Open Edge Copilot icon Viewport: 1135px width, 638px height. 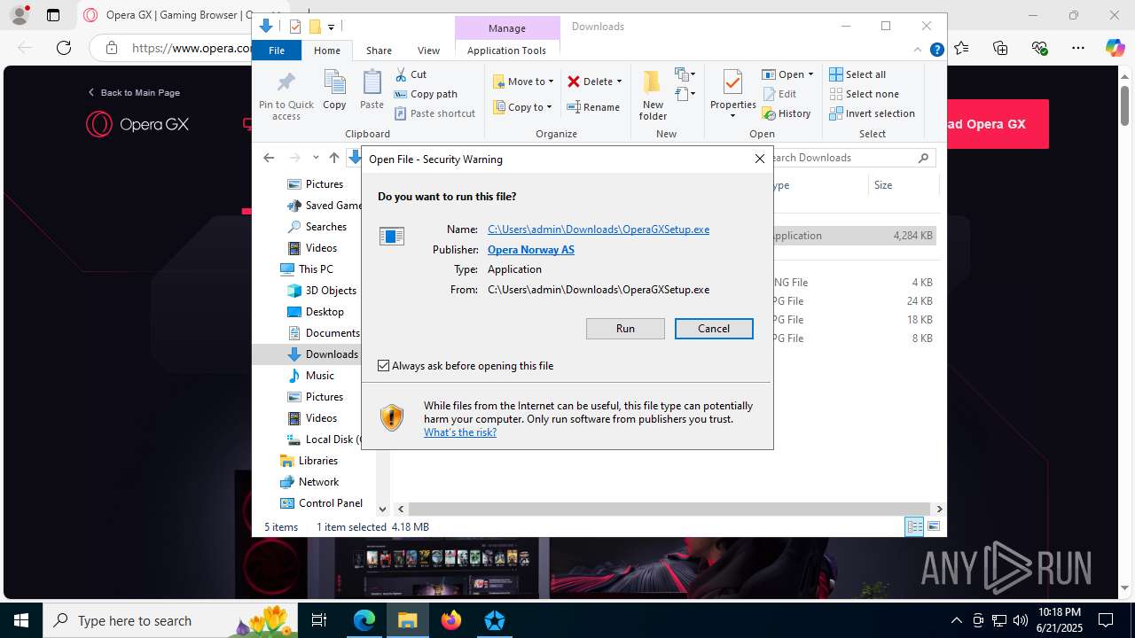pos(1115,48)
